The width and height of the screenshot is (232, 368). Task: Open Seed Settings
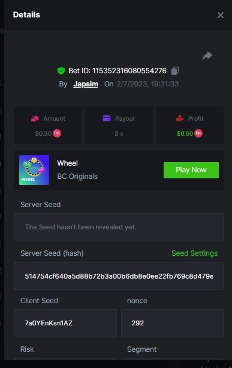(x=194, y=253)
